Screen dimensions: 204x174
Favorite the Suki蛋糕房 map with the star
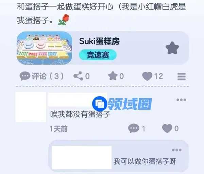[x=172, y=48]
